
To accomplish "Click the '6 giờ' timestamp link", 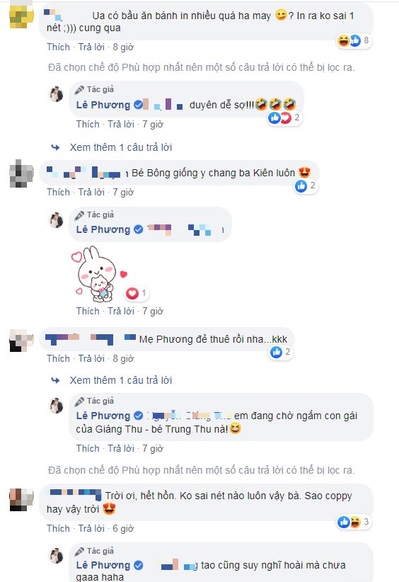I will tap(123, 529).
